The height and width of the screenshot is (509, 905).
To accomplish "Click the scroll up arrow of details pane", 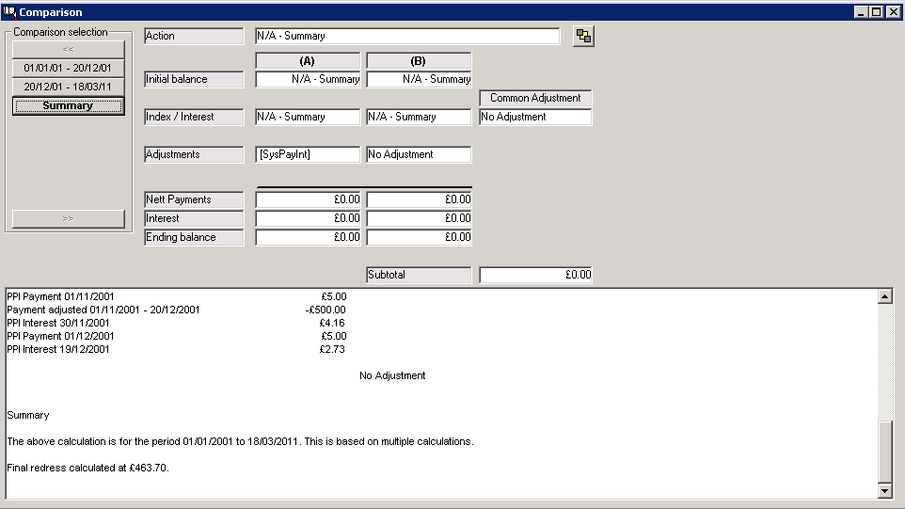I will (x=885, y=296).
